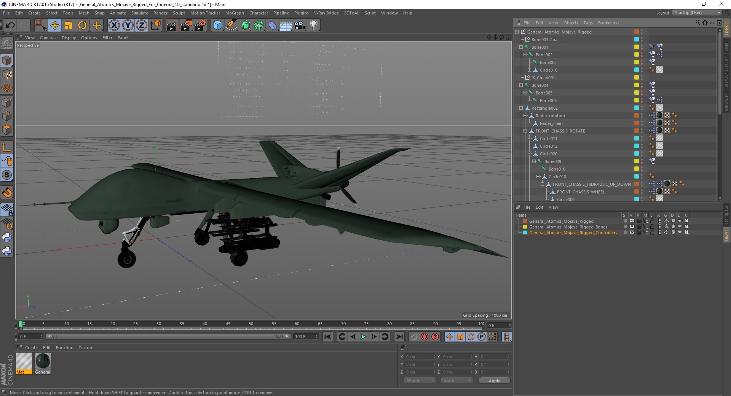Toggle Y axis lock
The image size is (731, 396).
click(x=128, y=26)
